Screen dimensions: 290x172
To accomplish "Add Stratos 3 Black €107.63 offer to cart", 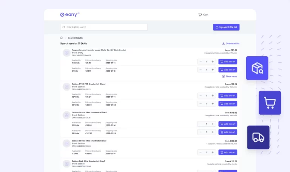I will (228, 132).
